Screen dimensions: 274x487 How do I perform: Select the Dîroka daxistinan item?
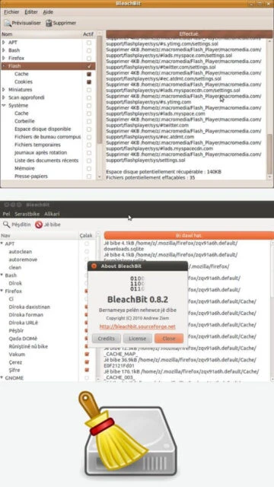point(29,307)
